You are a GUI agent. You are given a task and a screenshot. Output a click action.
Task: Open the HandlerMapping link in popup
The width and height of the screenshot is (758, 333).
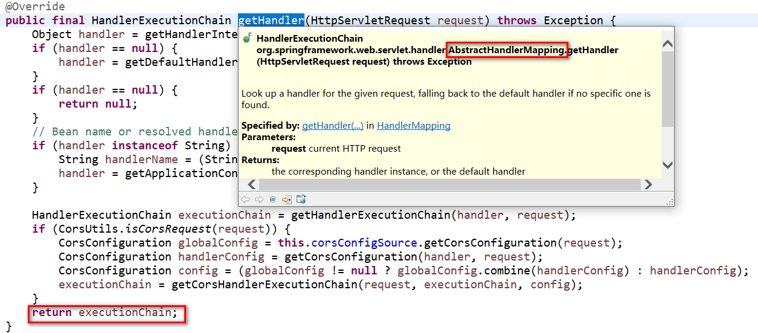[414, 126]
